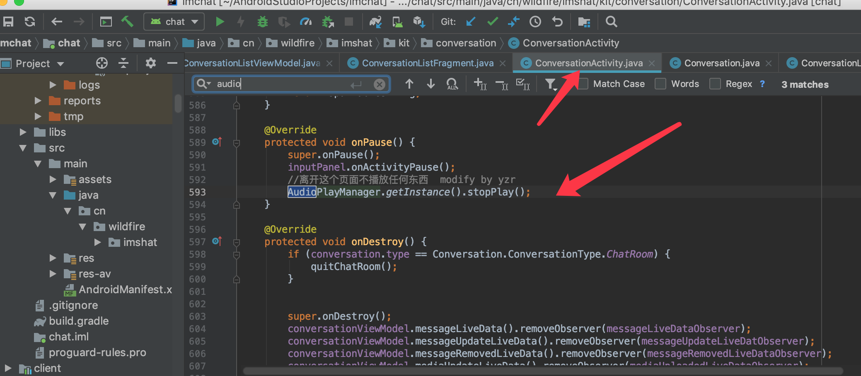This screenshot has width=861, height=376.
Task: Run the chat configuration
Action: coord(220,22)
